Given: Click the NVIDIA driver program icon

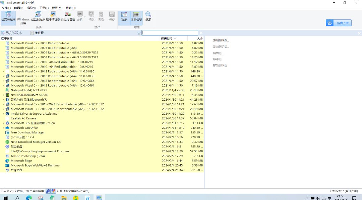Looking at the screenshot, I should pos(7,95).
